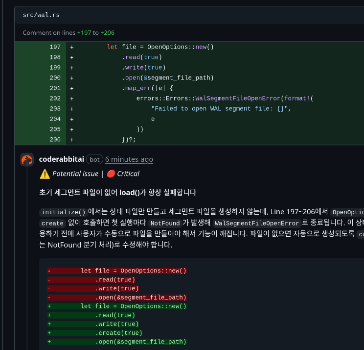Click the inline code 'WalSegmentFileOpenError'
The width and height of the screenshot is (364, 350).
click(257, 223)
